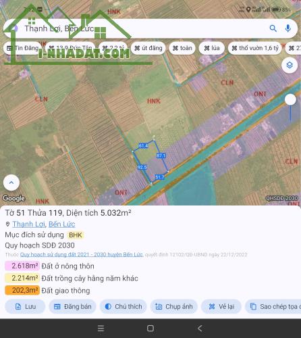
Task: Click the Vẽ lại redraw button
Action: click(x=221, y=306)
